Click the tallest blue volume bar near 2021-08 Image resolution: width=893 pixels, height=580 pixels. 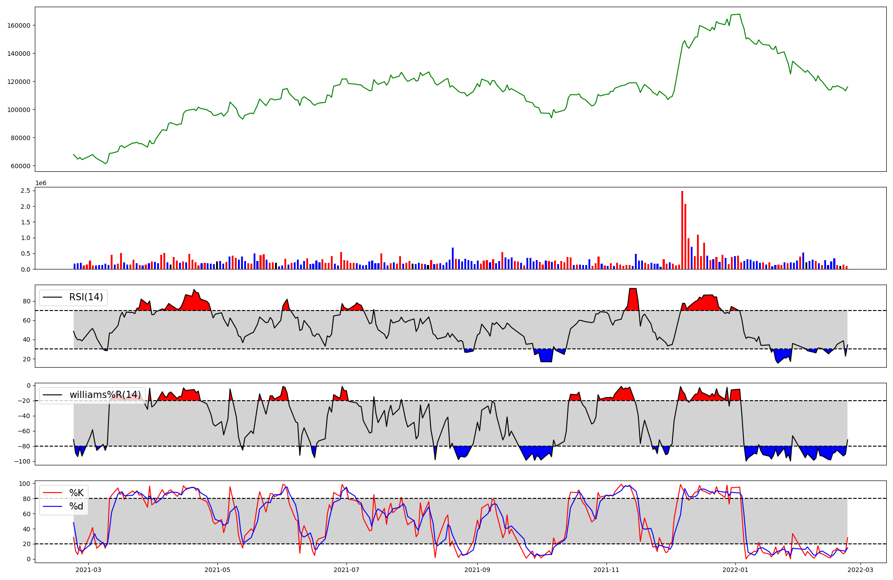[x=453, y=258]
